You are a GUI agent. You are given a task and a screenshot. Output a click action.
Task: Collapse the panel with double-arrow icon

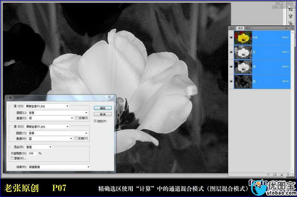286,28
